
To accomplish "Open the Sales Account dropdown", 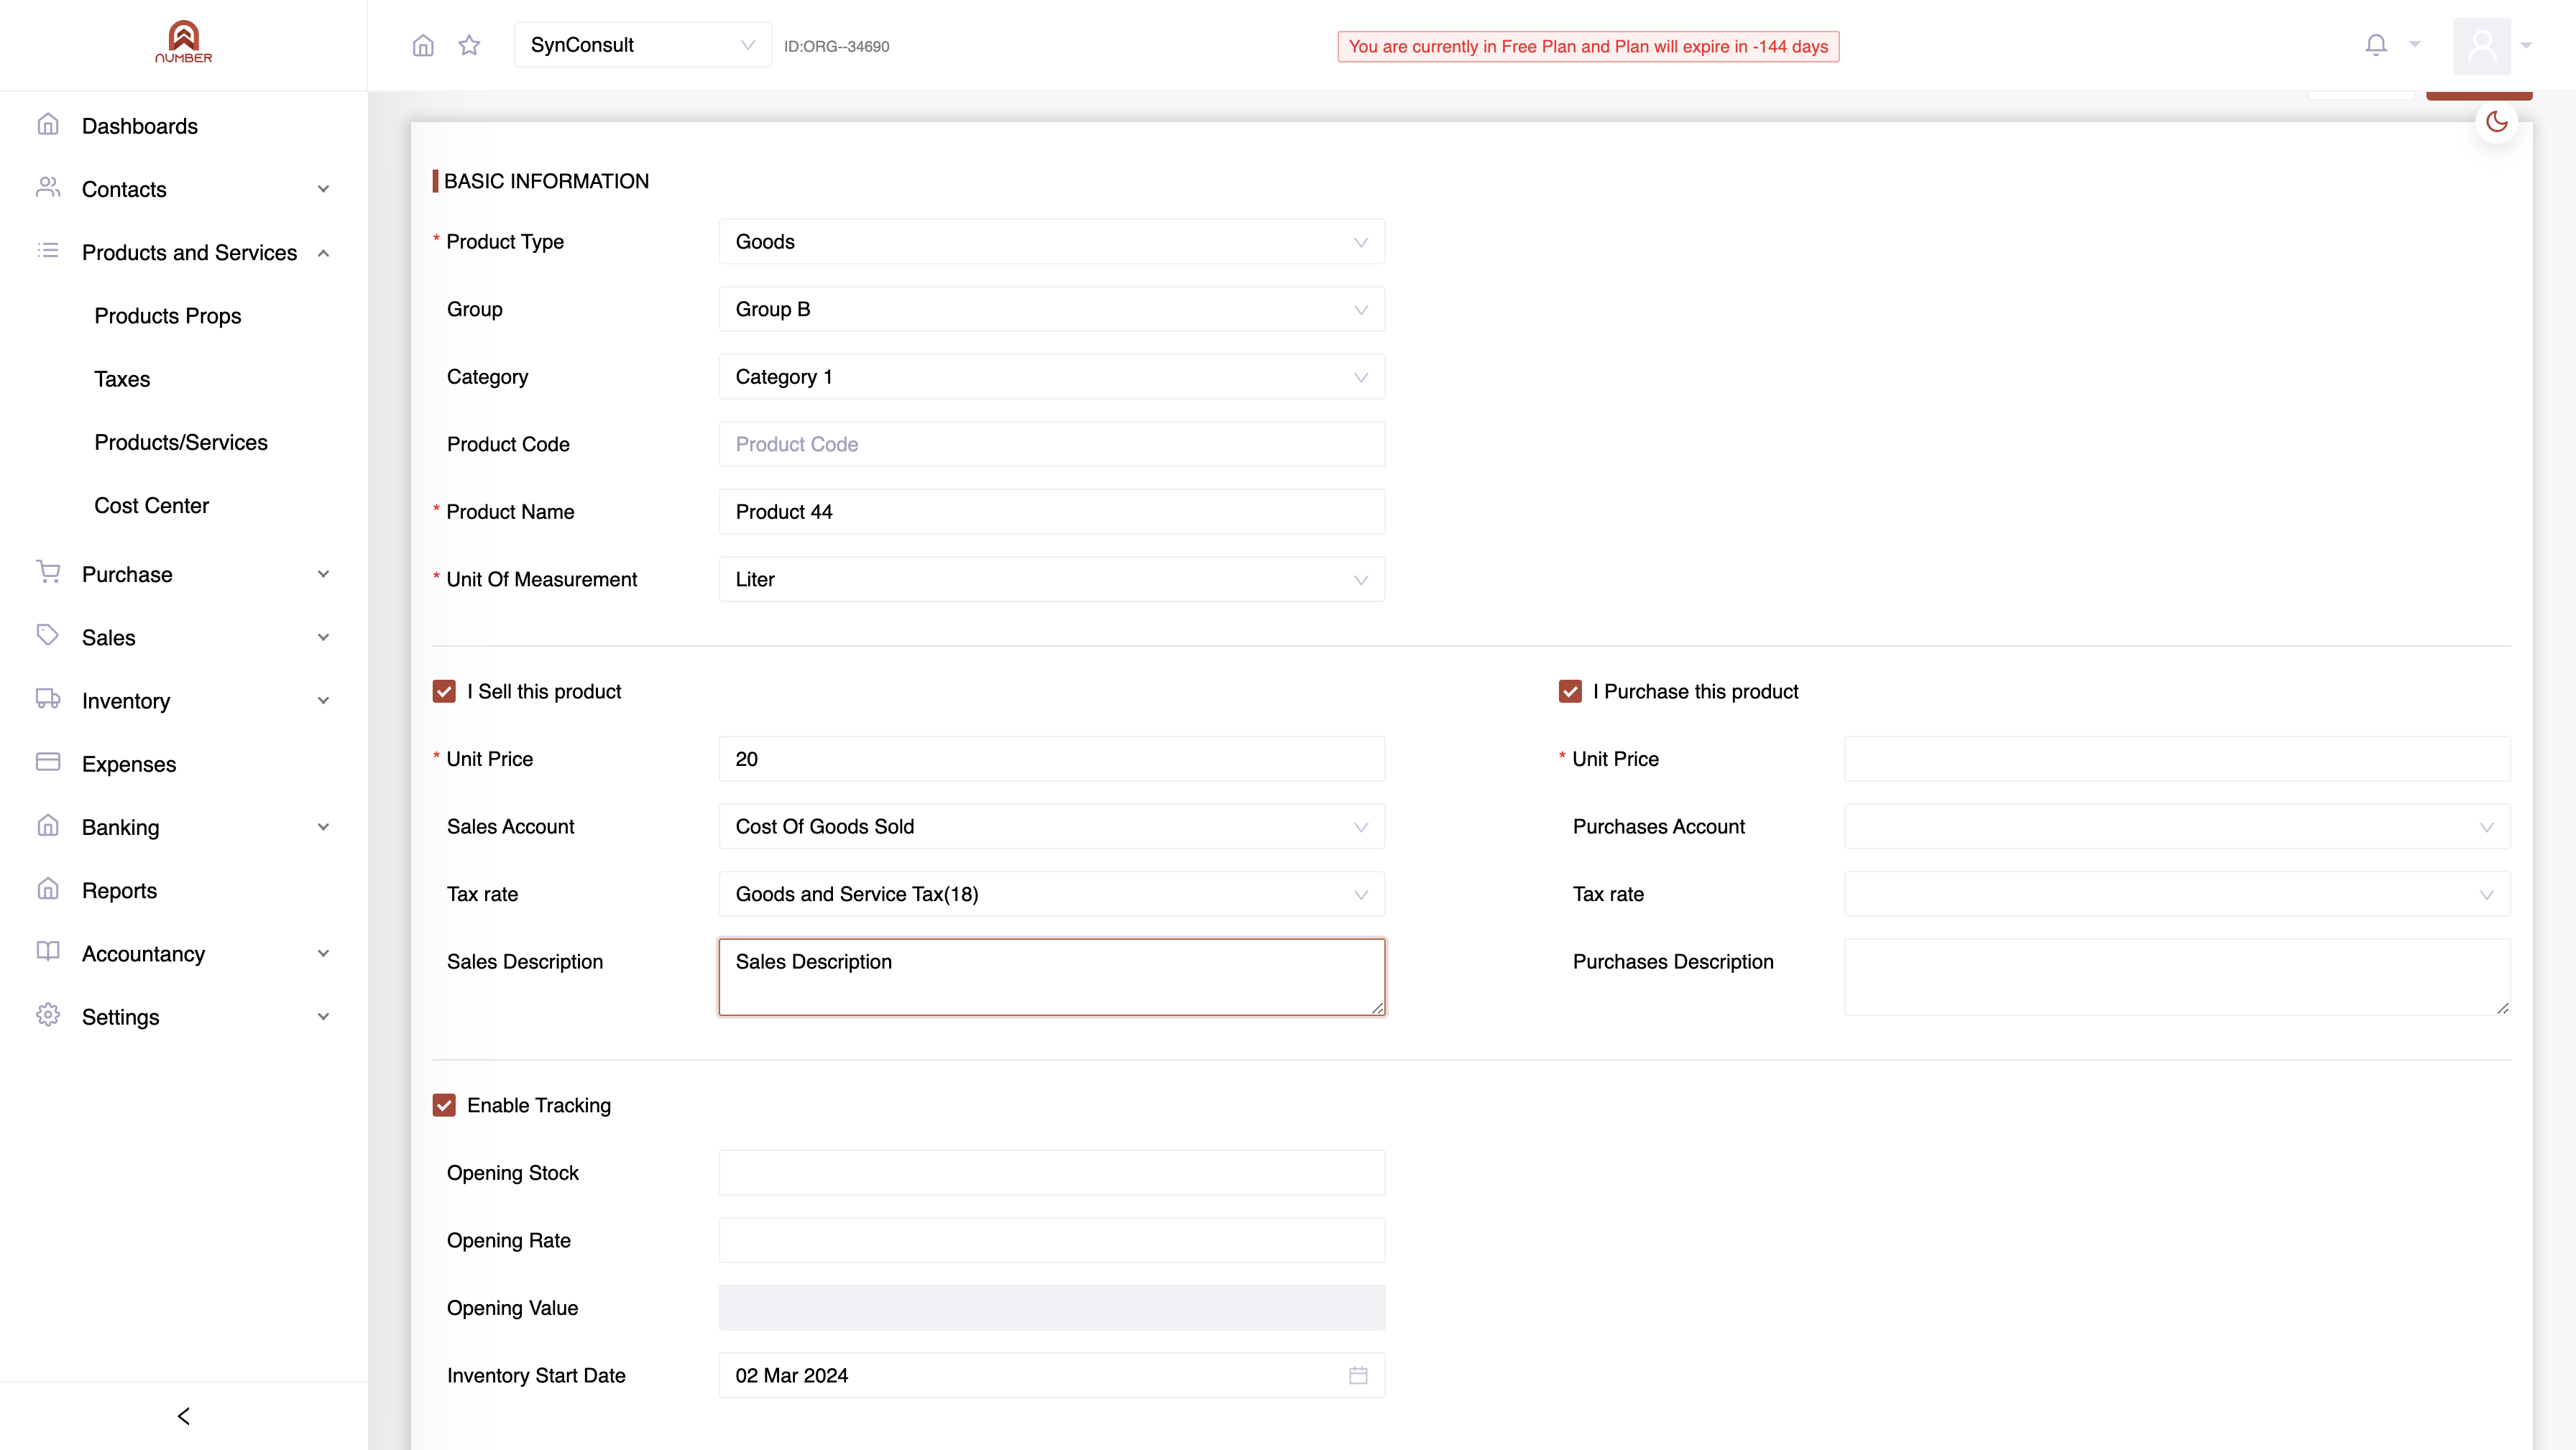I will click(x=1051, y=826).
